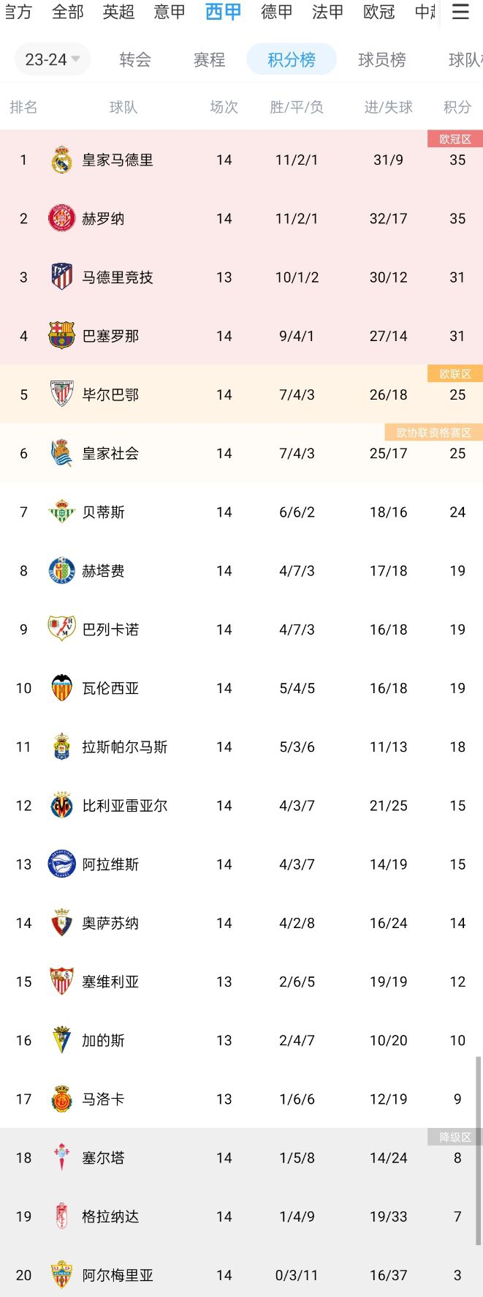This screenshot has height=1297, width=483.
Task: Click the Real Madrid club crest
Action: (x=62, y=160)
